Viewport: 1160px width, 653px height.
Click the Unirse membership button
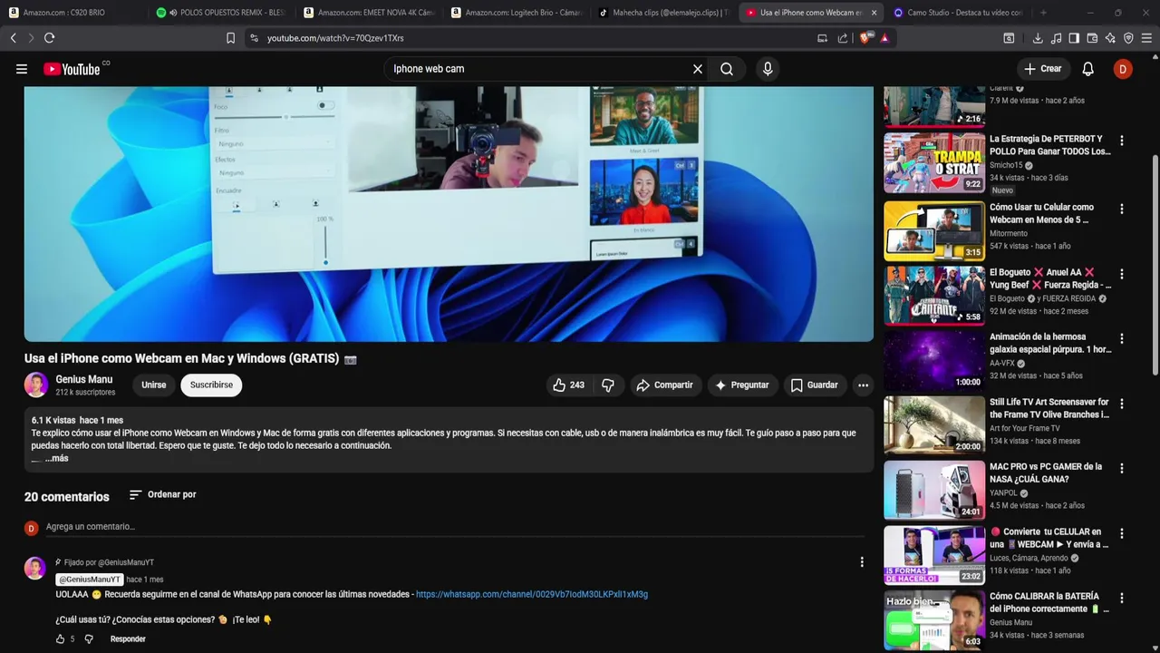coord(154,385)
